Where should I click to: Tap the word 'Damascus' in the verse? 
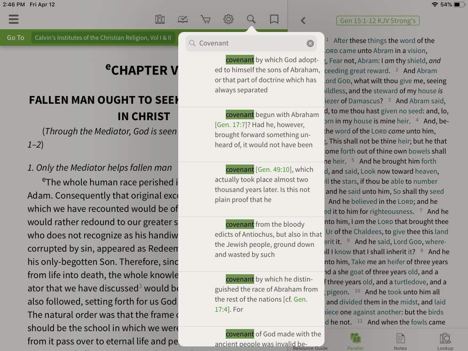point(364,101)
